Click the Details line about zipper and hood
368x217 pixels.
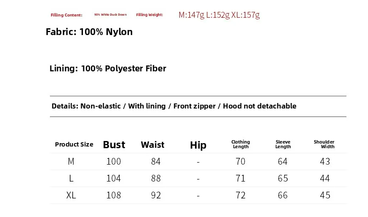[x=174, y=106]
